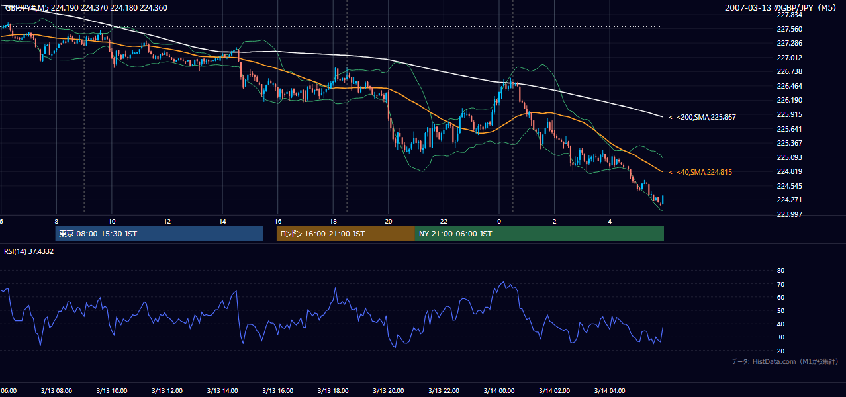
Task: Click hour tick 12 under price chart
Action: point(167,221)
